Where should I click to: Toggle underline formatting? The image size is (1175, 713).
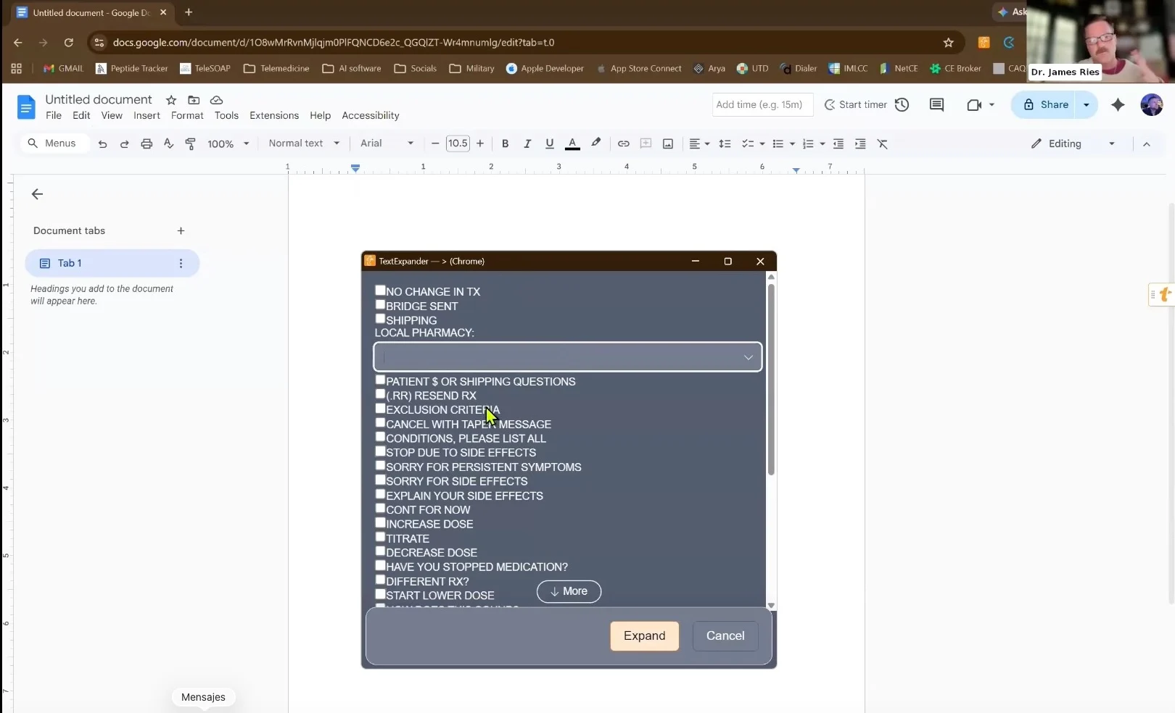pos(549,143)
